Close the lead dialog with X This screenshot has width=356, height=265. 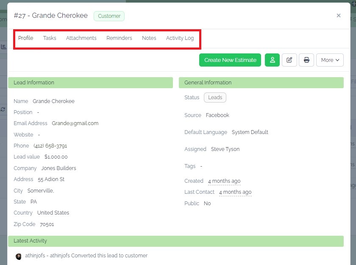click(339, 15)
